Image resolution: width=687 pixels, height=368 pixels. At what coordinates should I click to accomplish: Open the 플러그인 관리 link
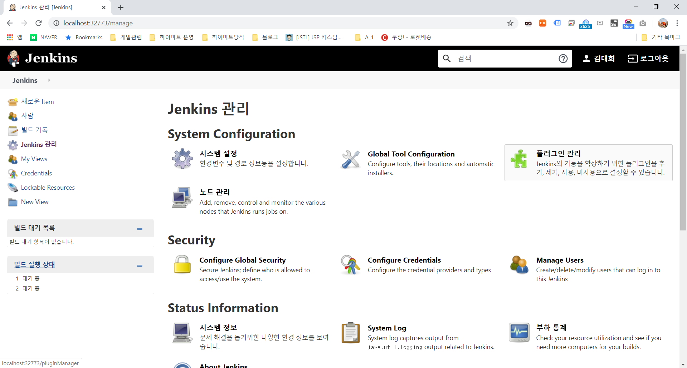pos(558,154)
